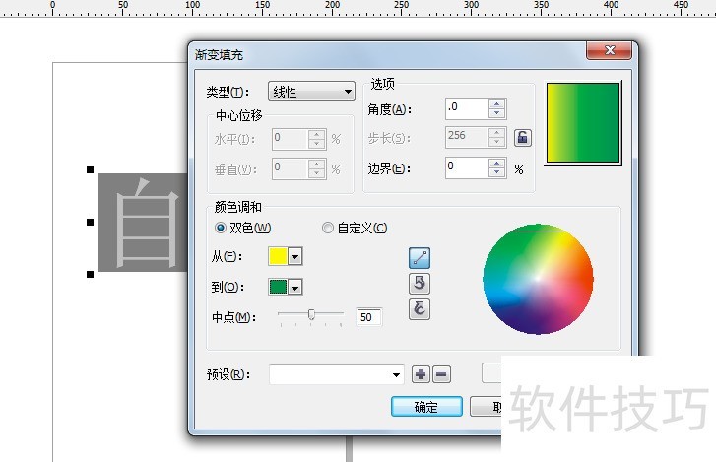The width and height of the screenshot is (716, 462).
Task: Click the 步长 field showing 256
Action: tap(467, 137)
